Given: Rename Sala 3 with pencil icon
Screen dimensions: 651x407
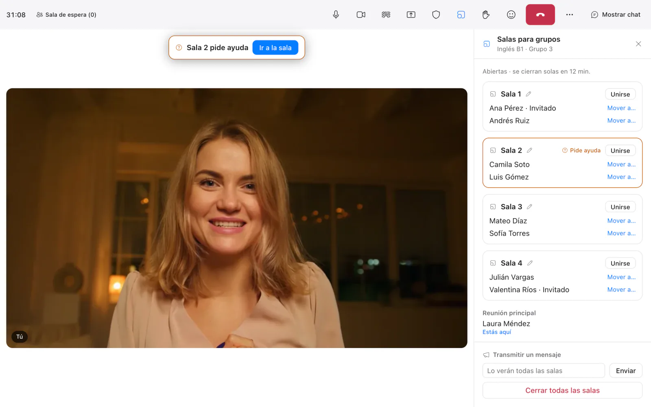Looking at the screenshot, I should pyautogui.click(x=529, y=207).
